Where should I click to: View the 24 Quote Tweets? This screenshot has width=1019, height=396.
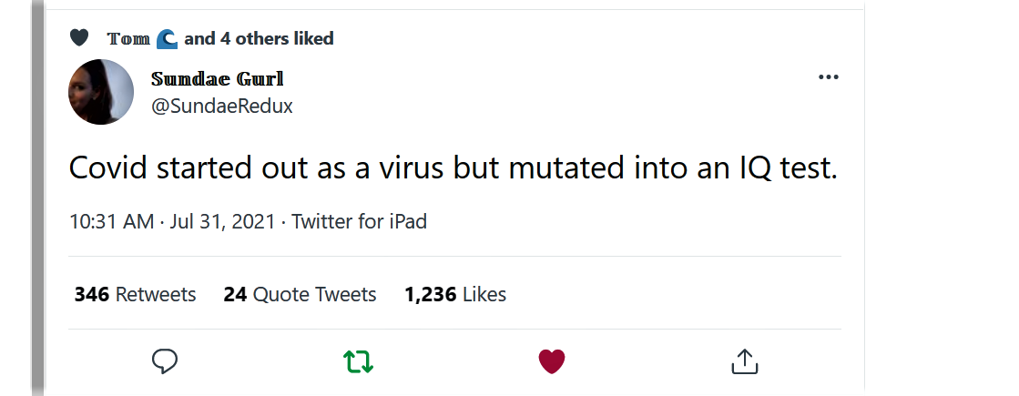pos(300,294)
